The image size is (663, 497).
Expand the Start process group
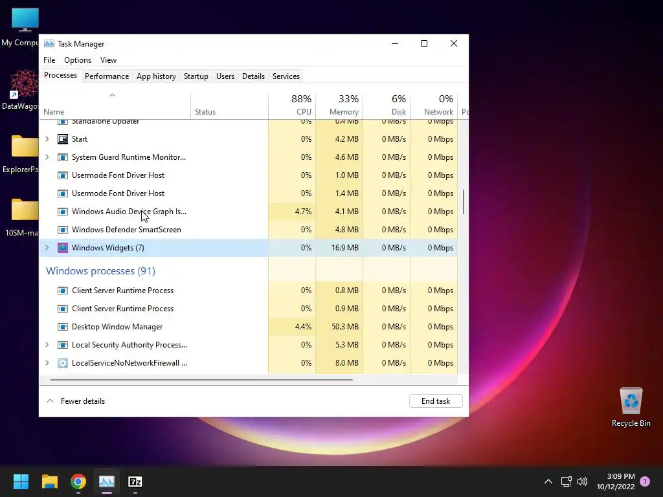click(47, 139)
